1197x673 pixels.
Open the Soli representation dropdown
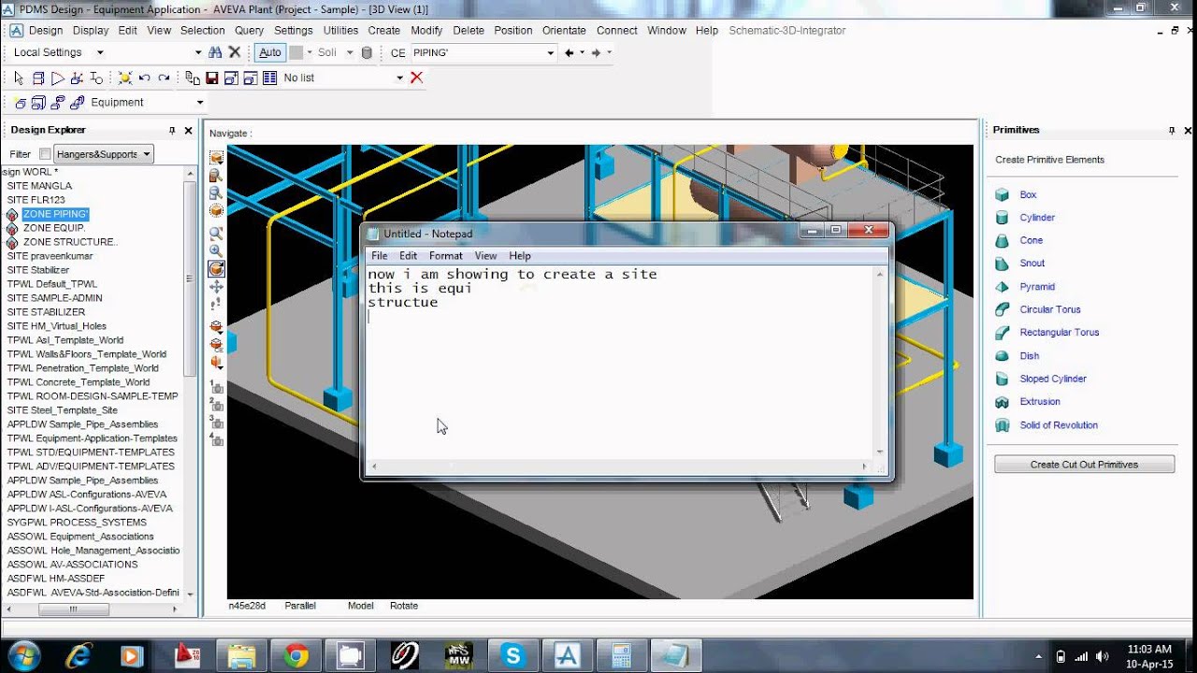point(350,53)
